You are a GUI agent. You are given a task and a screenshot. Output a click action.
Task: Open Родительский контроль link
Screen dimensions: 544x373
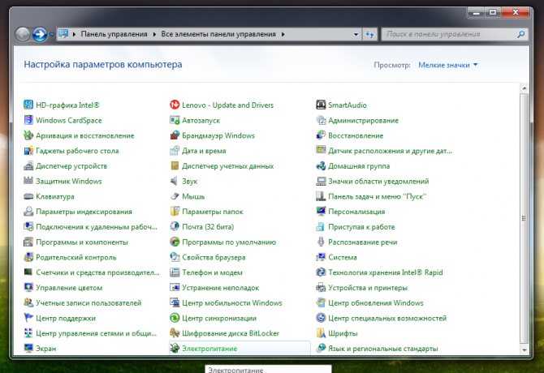76,257
